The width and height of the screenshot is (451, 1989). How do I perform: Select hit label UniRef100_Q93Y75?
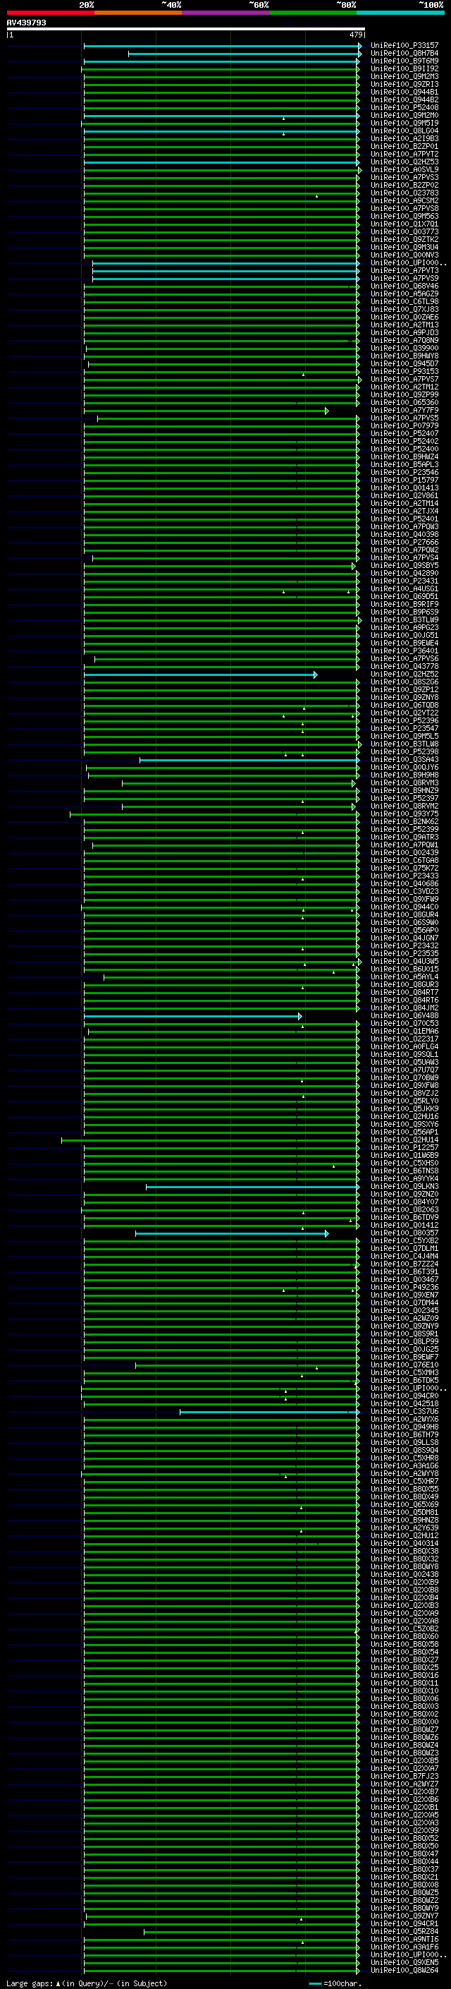[x=404, y=814]
